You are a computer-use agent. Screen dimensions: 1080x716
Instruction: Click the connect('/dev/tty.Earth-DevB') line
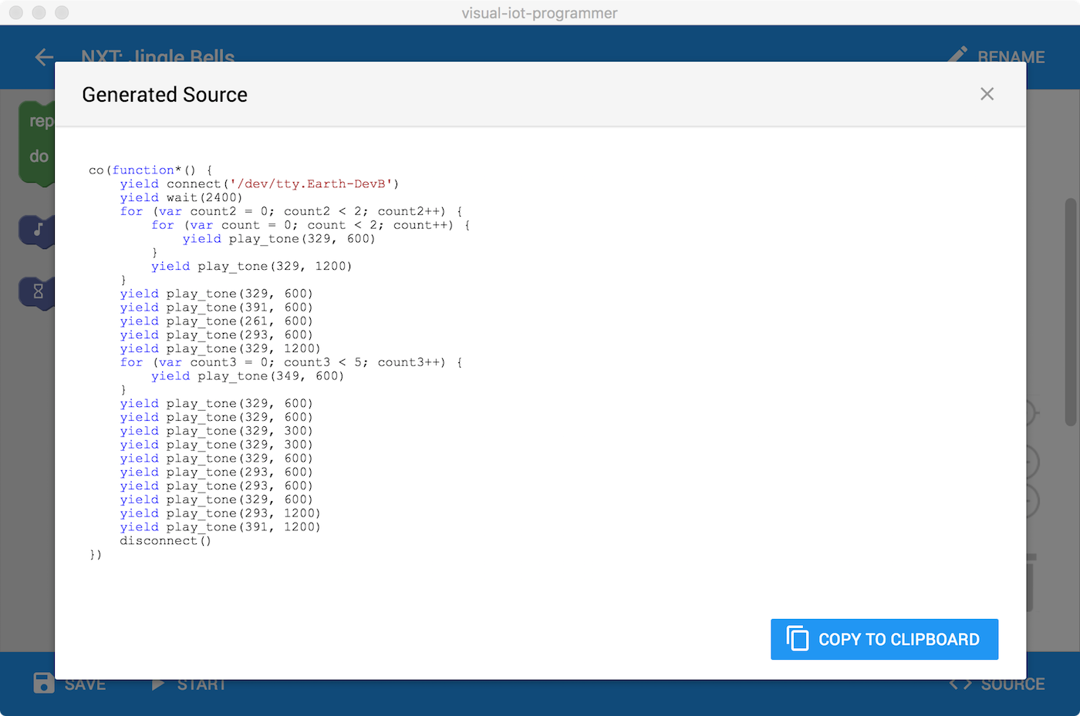point(259,183)
